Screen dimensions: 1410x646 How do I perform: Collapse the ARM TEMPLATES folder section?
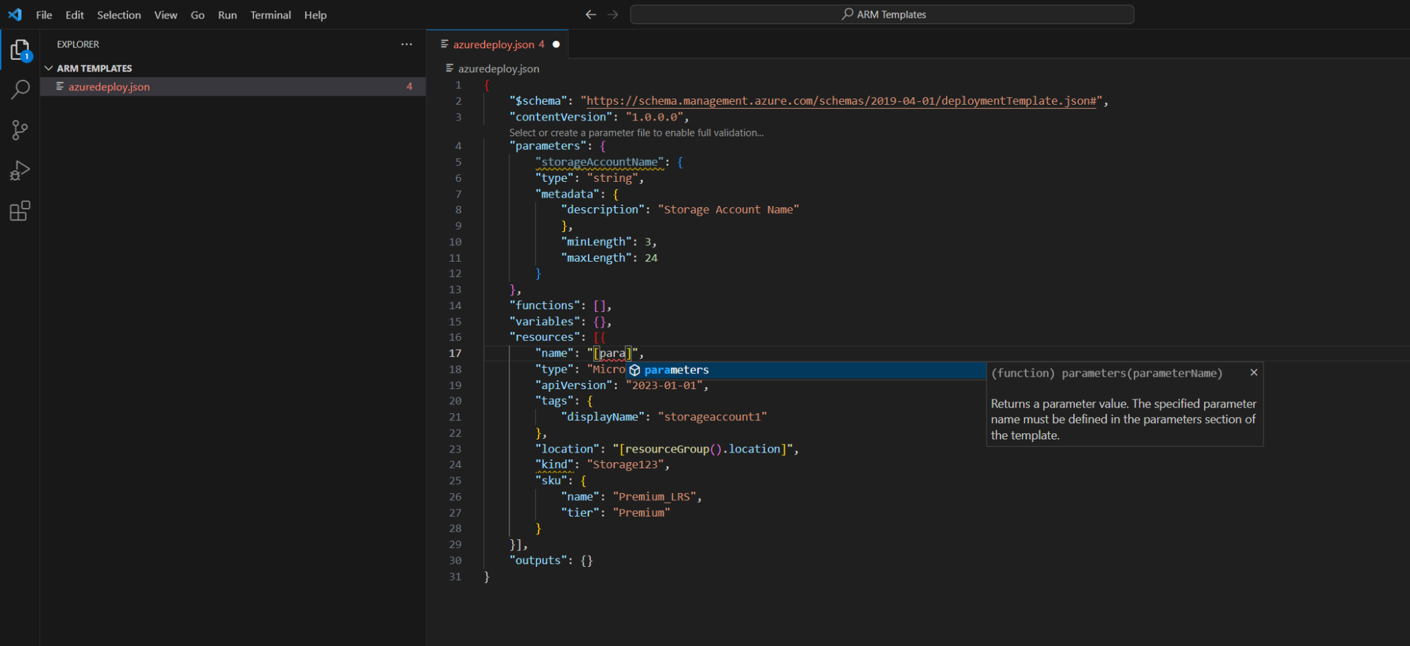(x=49, y=68)
